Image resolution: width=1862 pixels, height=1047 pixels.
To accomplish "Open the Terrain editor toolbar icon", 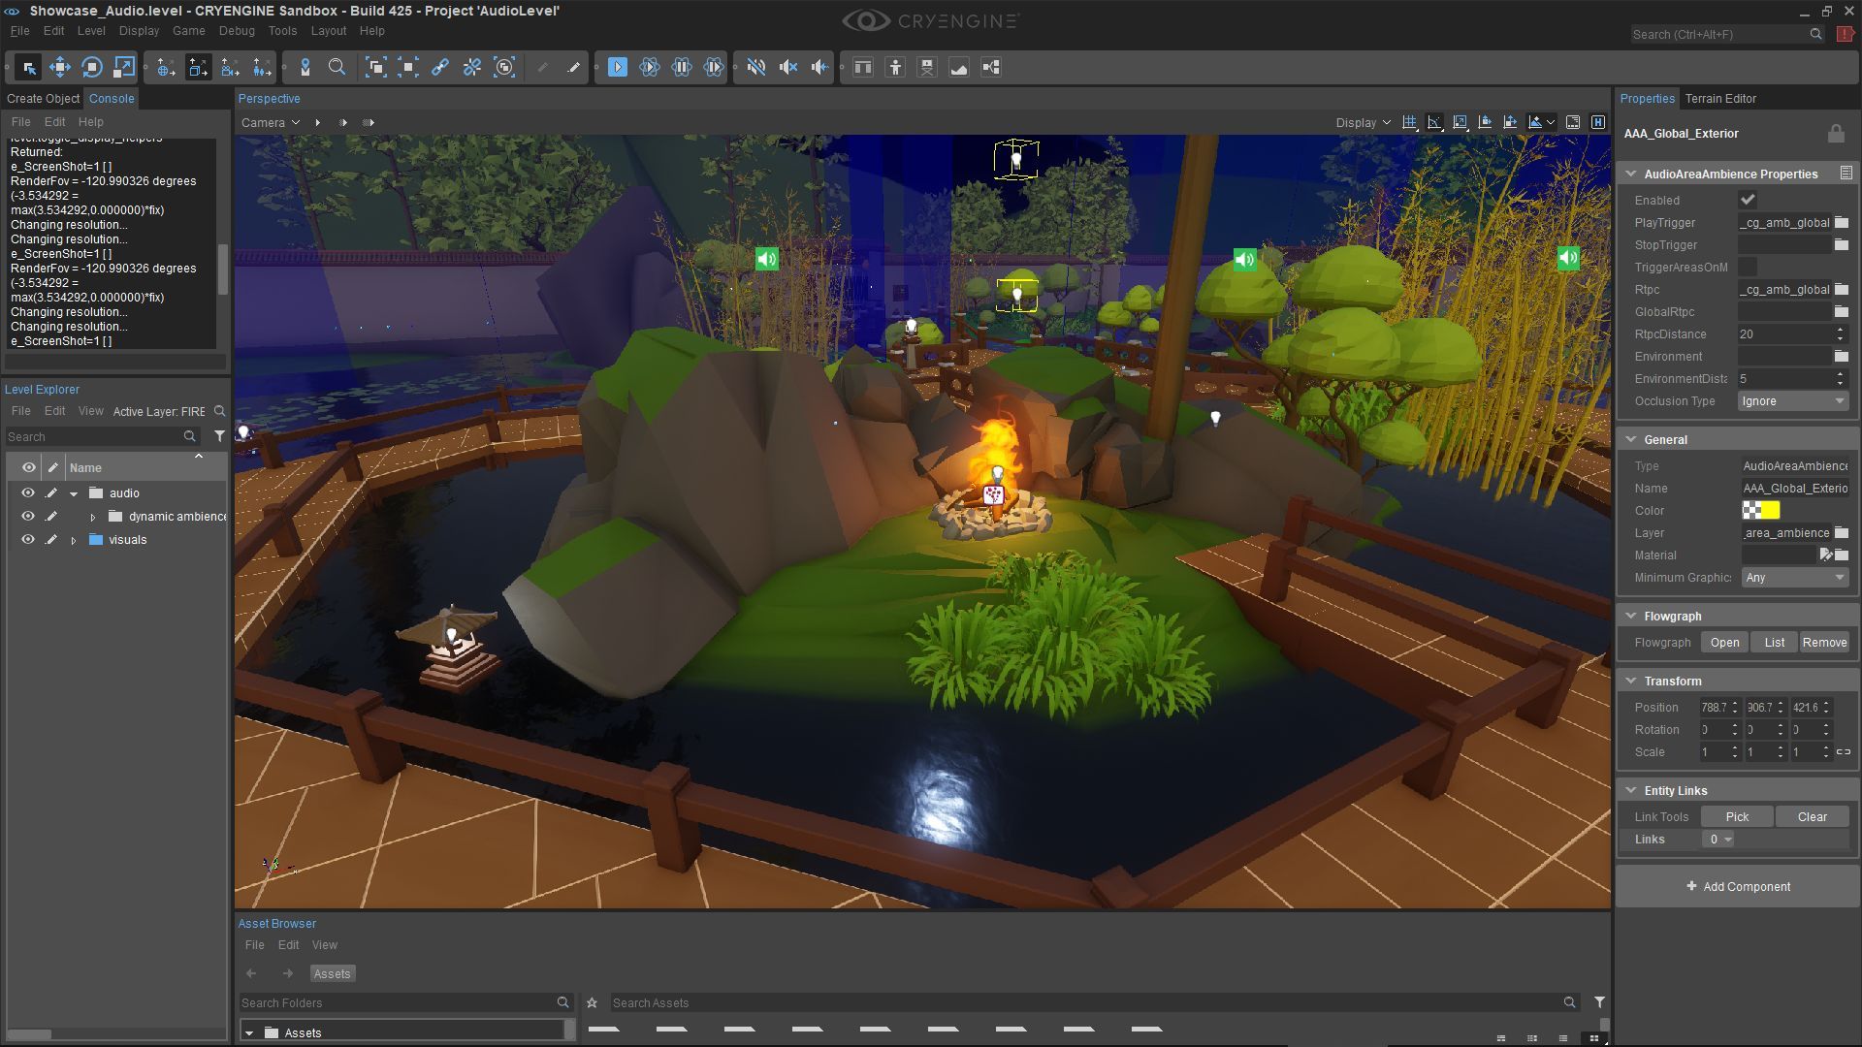I will pyautogui.click(x=959, y=67).
